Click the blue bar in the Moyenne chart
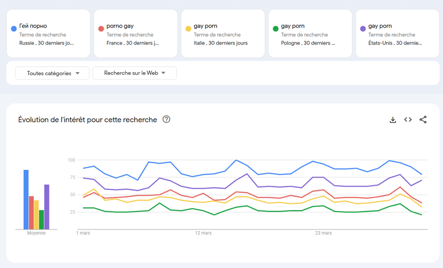The image size is (443, 268). 26,199
